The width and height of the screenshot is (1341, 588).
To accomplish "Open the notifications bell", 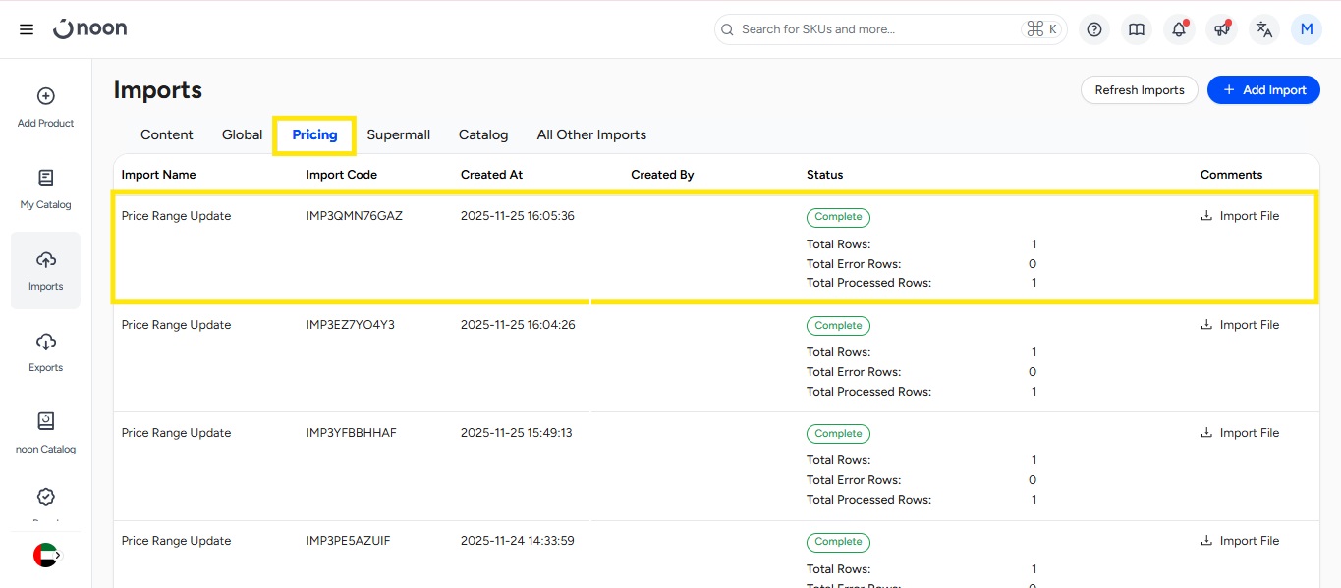I will point(1179,29).
